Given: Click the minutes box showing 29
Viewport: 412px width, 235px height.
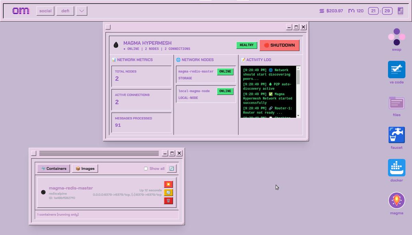Looking at the screenshot, I should pyautogui.click(x=387, y=11).
